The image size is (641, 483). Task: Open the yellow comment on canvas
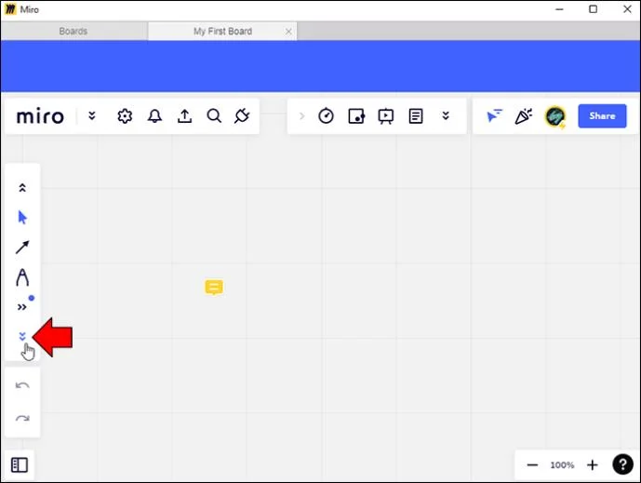214,288
